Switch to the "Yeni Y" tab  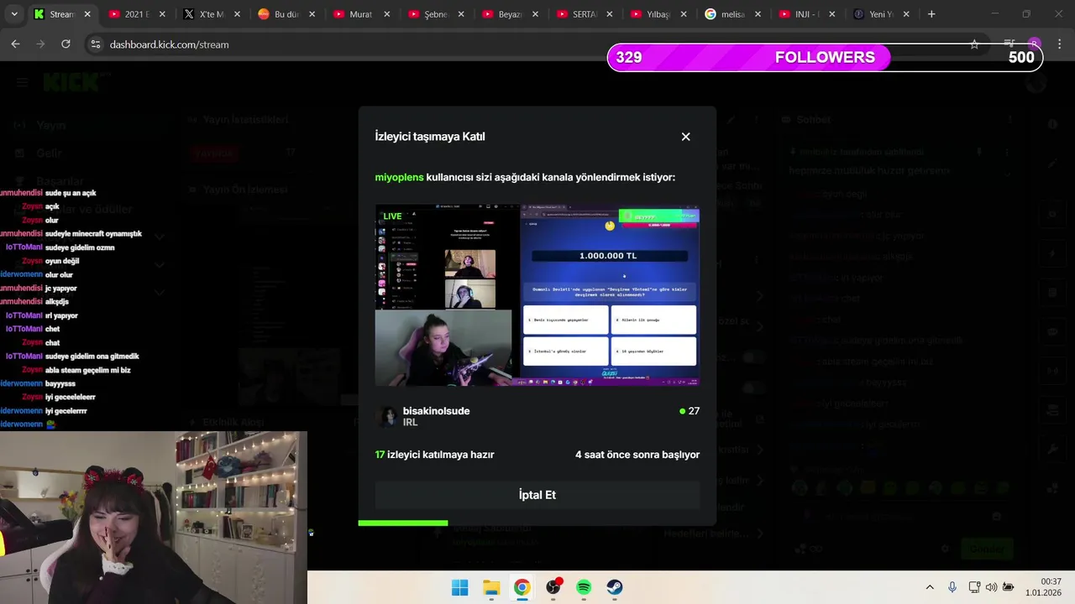point(882,14)
